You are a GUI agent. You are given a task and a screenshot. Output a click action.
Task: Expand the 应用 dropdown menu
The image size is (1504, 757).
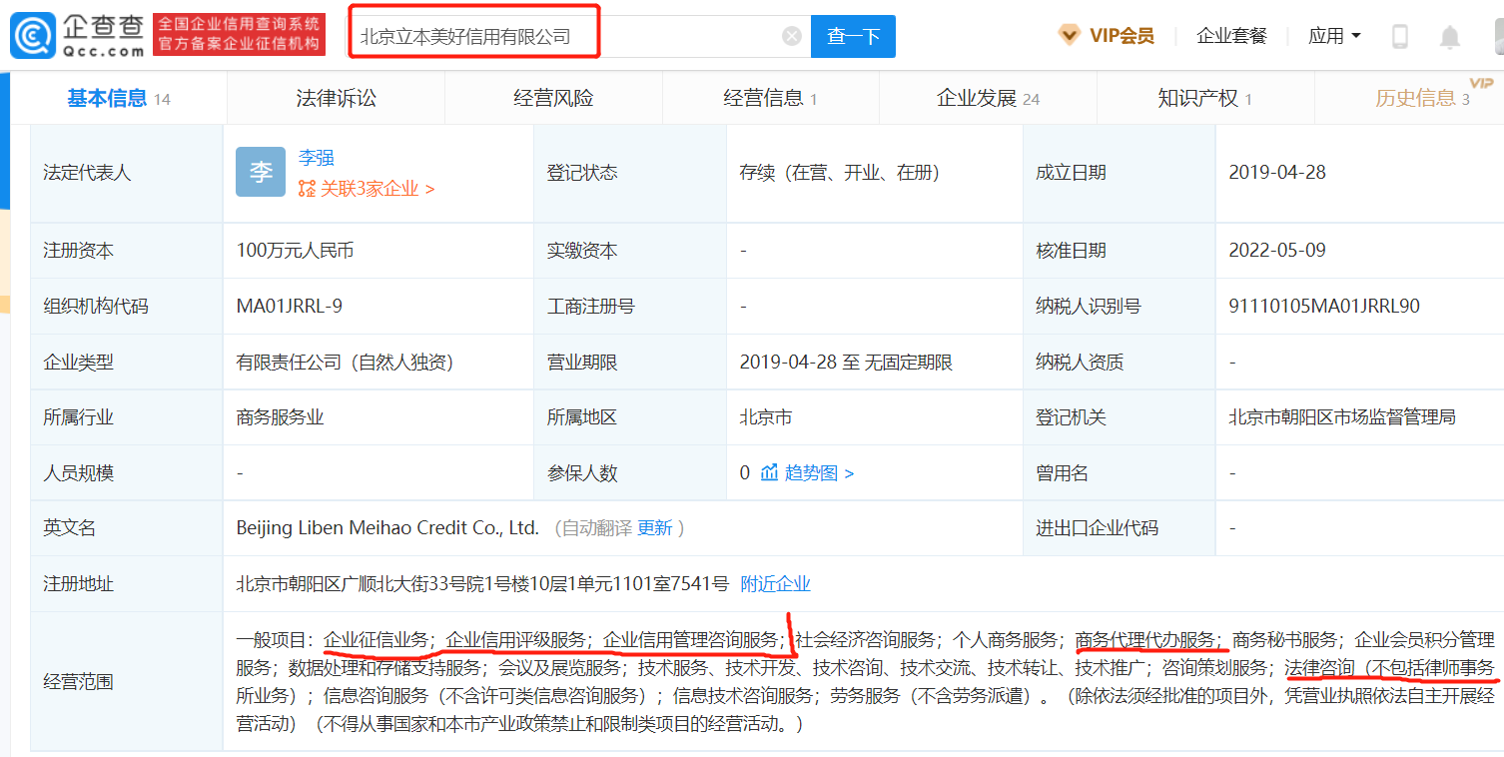pyautogui.click(x=1335, y=36)
